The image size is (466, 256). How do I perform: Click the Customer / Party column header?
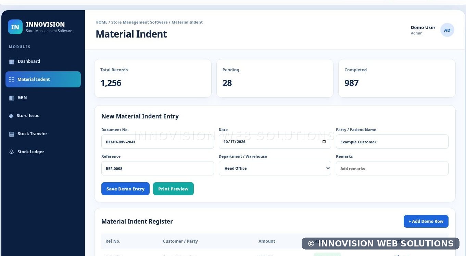click(180, 241)
